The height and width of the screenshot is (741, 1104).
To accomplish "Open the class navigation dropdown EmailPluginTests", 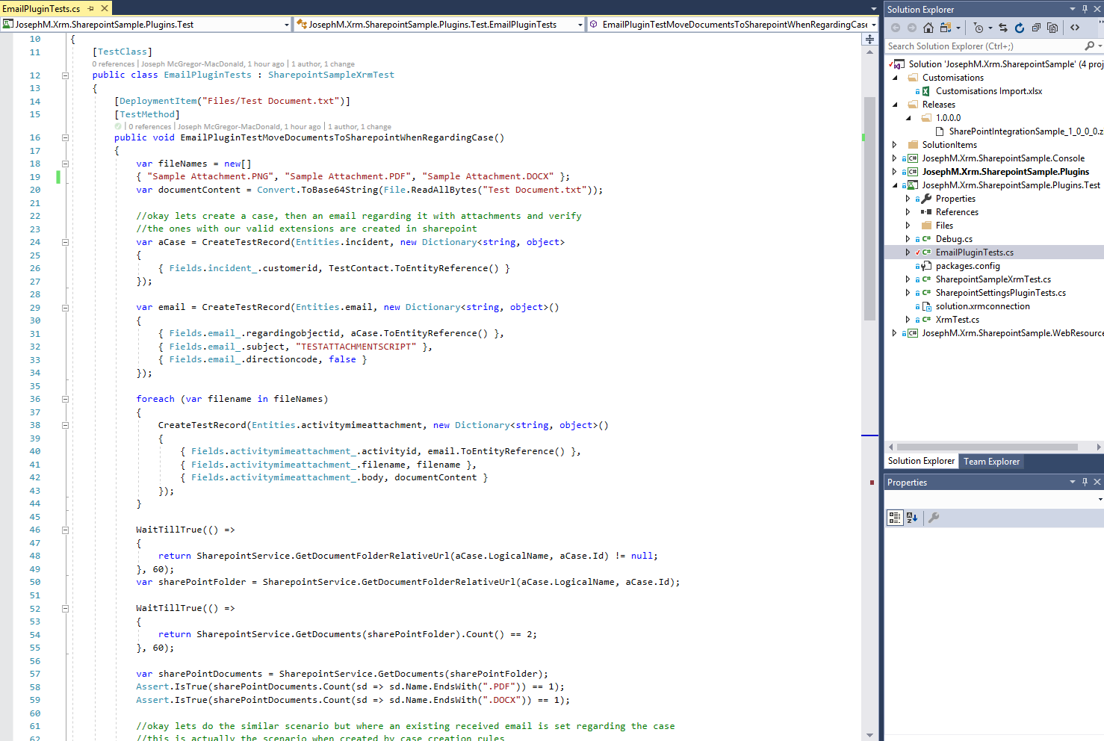I will 580,25.
